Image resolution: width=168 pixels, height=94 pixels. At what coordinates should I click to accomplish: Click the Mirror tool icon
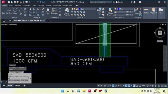click(34, 12)
